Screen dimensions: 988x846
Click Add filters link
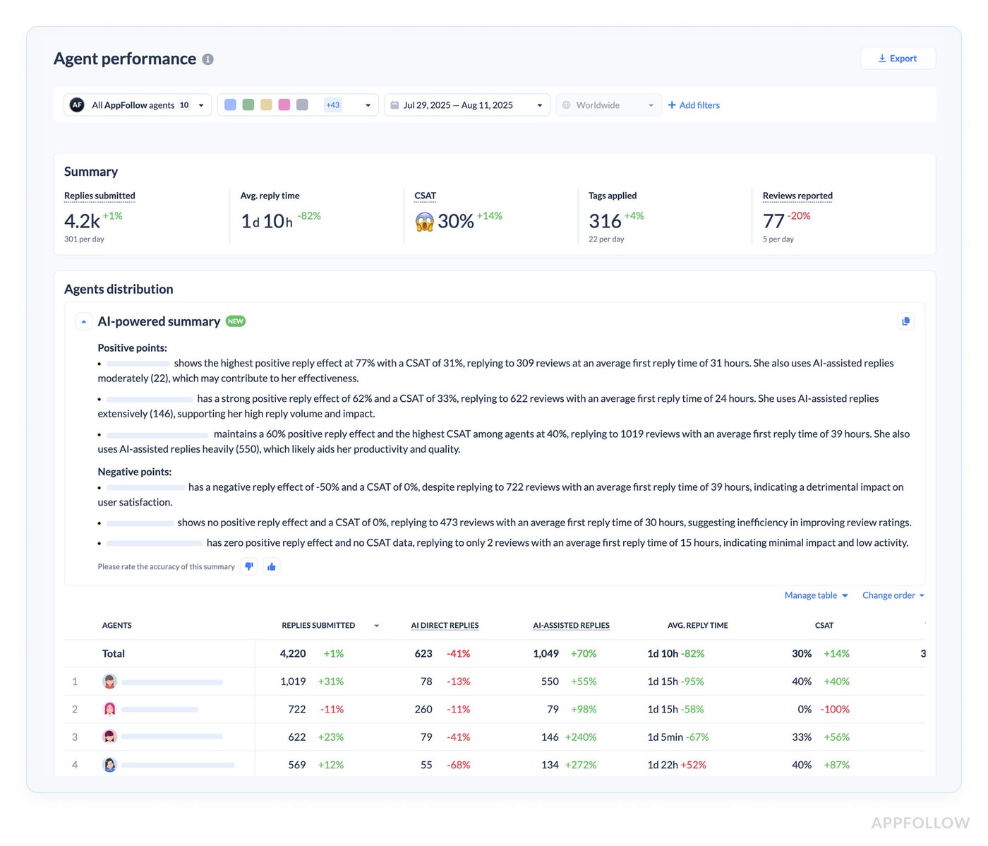[x=694, y=105]
